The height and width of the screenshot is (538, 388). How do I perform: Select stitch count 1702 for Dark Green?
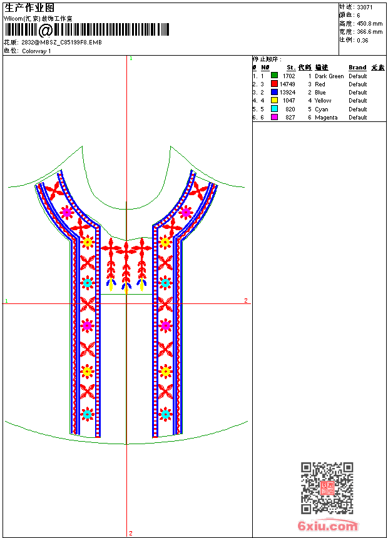(288, 76)
